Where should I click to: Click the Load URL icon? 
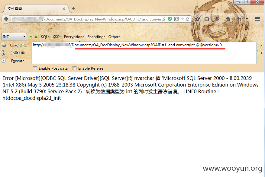click(4, 45)
